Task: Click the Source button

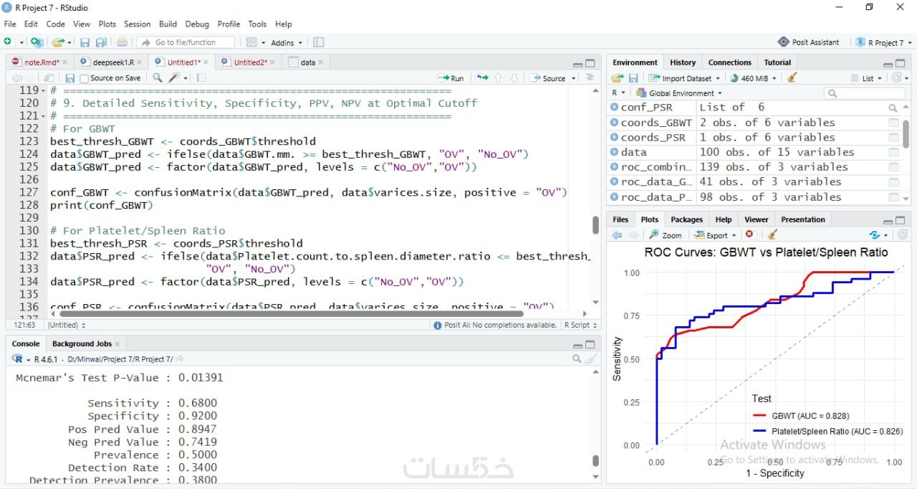Action: [549, 78]
